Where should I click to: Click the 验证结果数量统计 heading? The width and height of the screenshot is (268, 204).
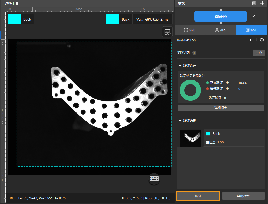[192, 76]
